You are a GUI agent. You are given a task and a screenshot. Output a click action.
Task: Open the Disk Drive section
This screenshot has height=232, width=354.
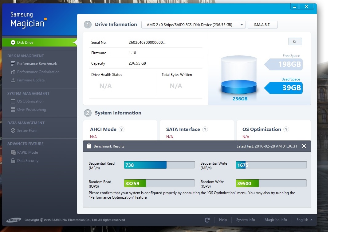[40, 42]
